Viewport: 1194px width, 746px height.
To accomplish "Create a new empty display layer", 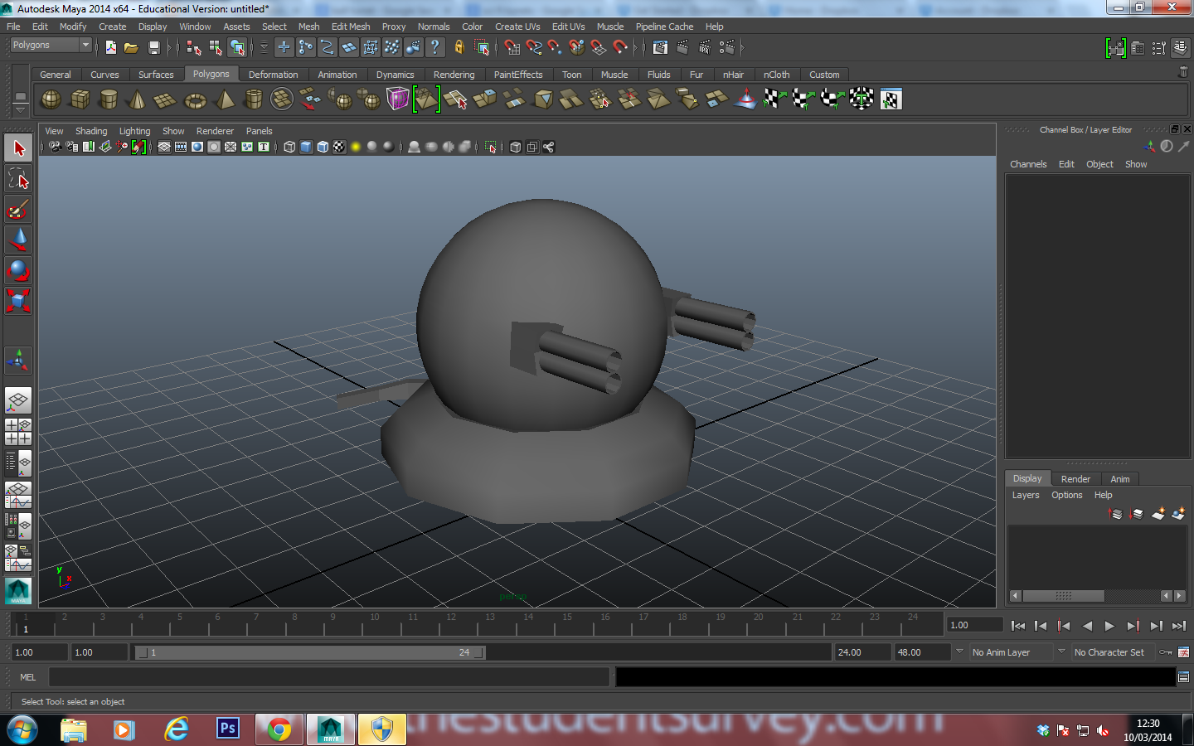I will click(1158, 513).
